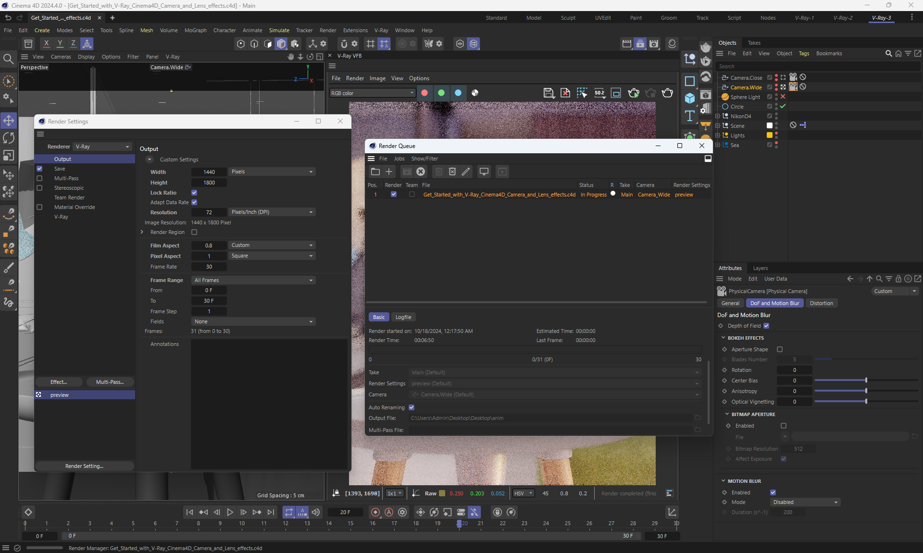Click the stop rendering icon in Render Queue
Image resolution: width=923 pixels, height=553 pixels.
coord(421,172)
